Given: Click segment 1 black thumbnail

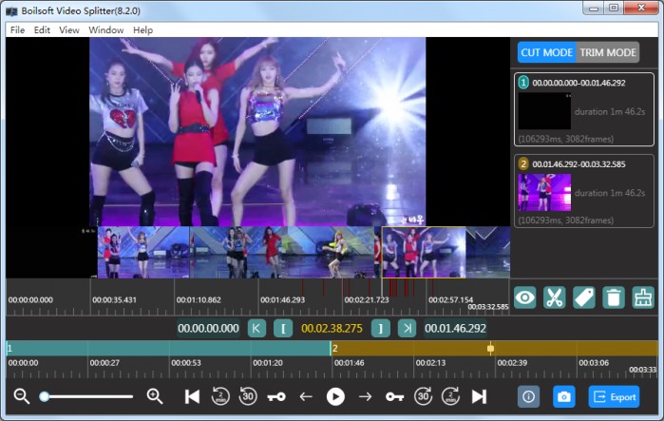Looking at the screenshot, I should [544, 111].
